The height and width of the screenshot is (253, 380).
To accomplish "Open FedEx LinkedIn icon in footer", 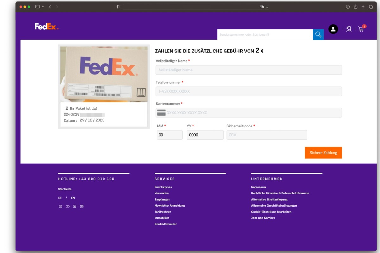I will (75, 207).
